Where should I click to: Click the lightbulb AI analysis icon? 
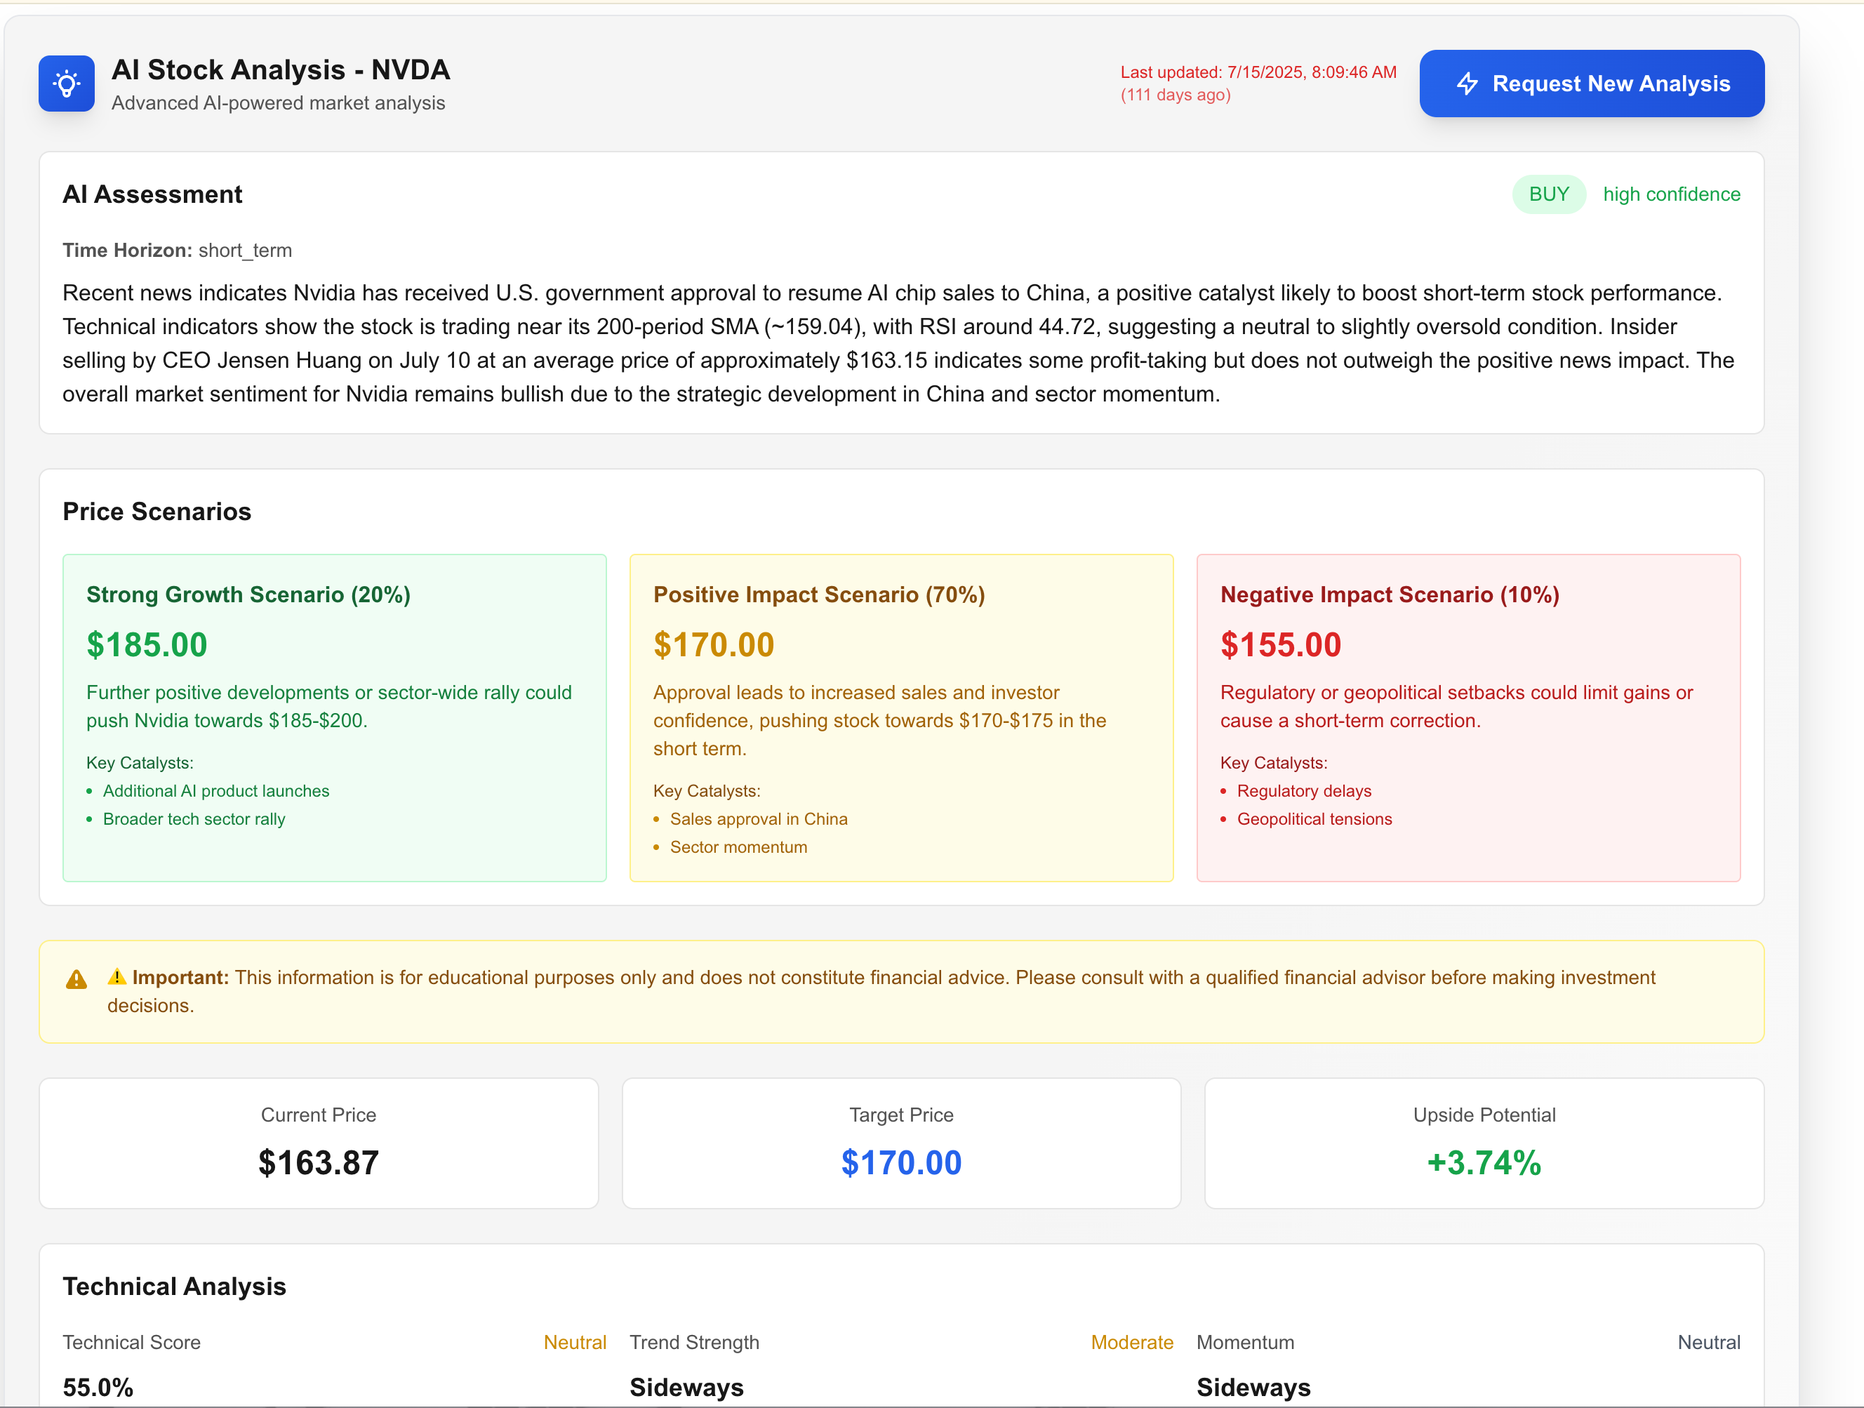pyautogui.click(x=66, y=84)
